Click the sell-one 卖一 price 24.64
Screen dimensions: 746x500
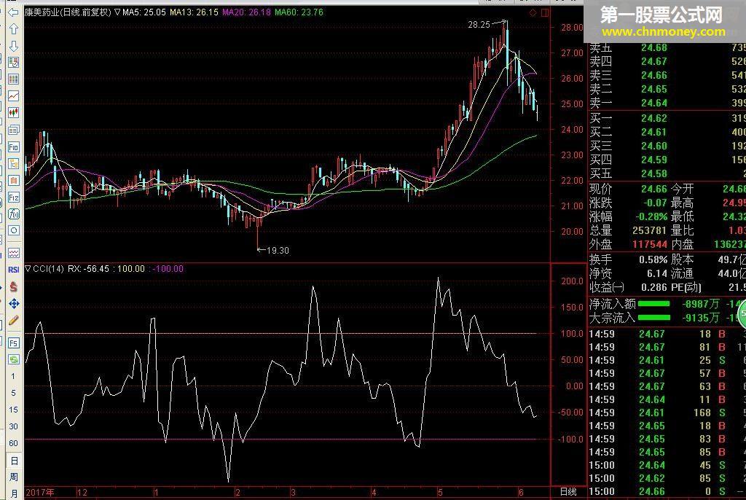[x=653, y=103]
